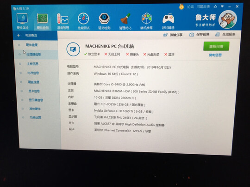
Task: Select 电脑概览 sidebar tab
Action: (35, 36)
